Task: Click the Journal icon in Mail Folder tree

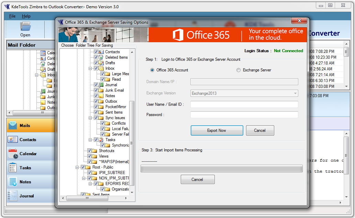Action: tap(43, 91)
